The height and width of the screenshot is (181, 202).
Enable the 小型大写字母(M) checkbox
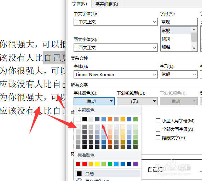[x=158, y=121]
